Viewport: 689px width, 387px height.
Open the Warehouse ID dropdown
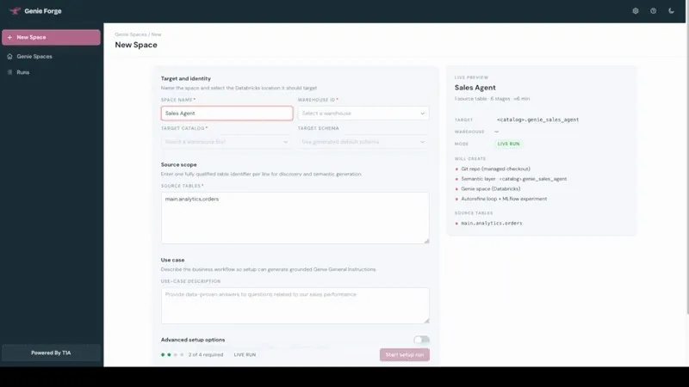pos(363,114)
